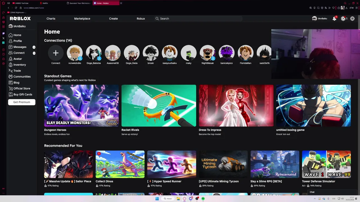
Task: Open connection NightMesak avatar
Action: pyautogui.click(x=208, y=53)
